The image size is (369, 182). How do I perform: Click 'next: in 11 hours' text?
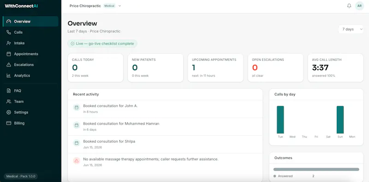pos(203,76)
